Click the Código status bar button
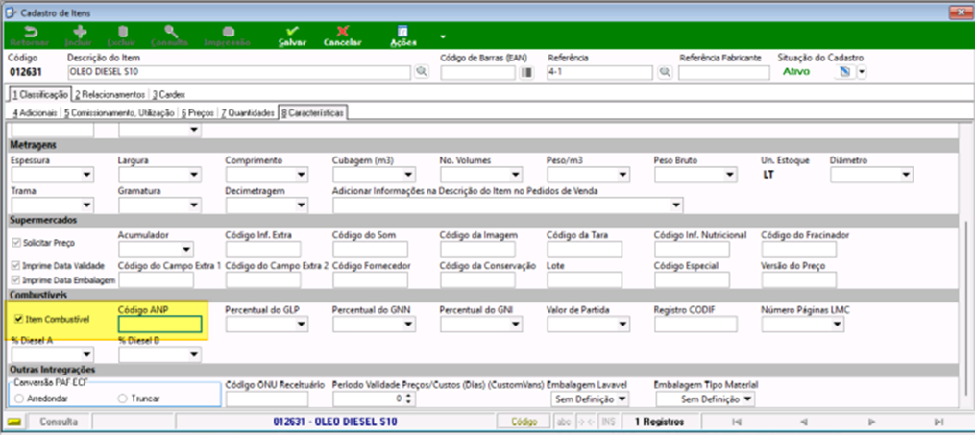Viewport: 975px width, 435px height. [x=524, y=422]
